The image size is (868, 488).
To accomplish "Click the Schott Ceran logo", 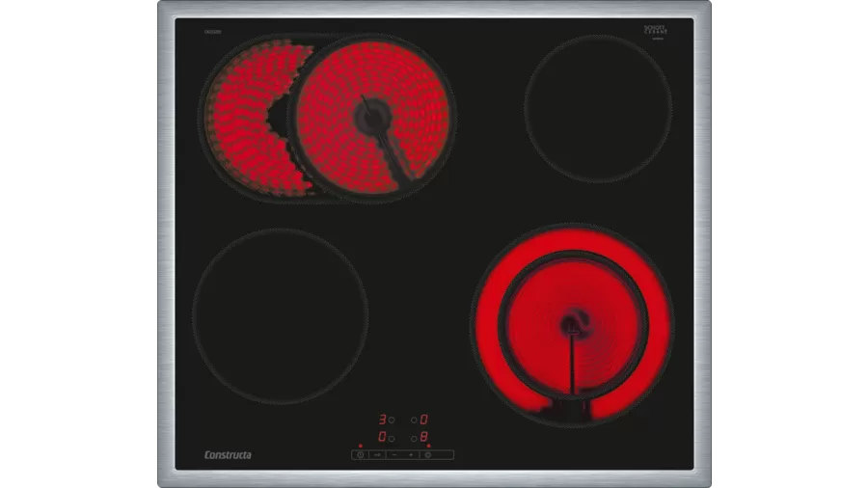I will pos(655,32).
